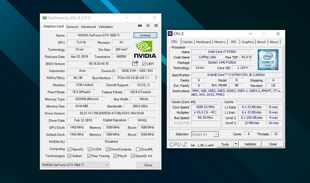Click the Close button in GPU-Z
The height and width of the screenshot is (183, 310).
pos(148,165)
